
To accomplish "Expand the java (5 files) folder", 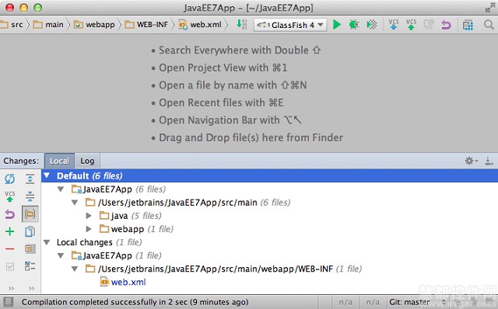I will [x=89, y=216].
